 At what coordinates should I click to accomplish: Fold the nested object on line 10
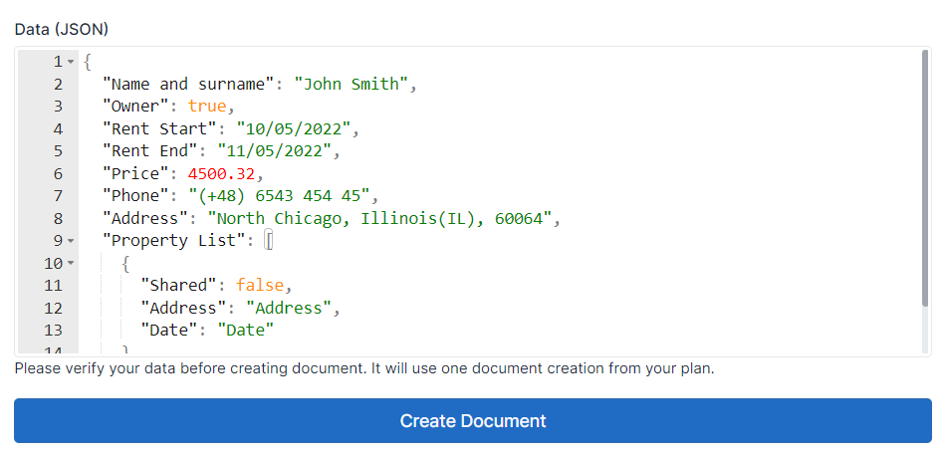[71, 263]
